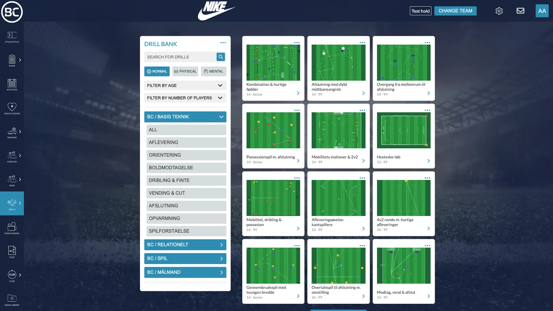This screenshot has width=553, height=311.
Task: Click the Change Team button
Action: (455, 11)
